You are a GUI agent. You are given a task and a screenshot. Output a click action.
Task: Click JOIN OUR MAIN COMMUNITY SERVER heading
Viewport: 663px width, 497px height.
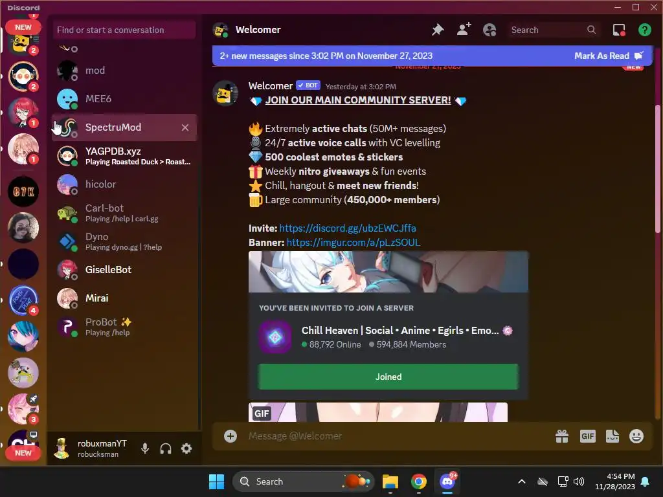[x=357, y=100]
